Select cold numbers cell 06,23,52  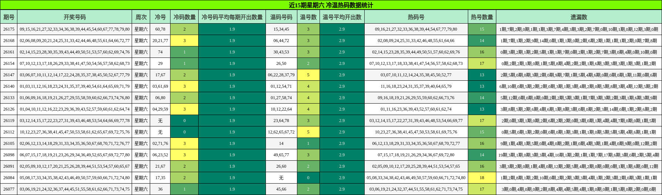160,155
